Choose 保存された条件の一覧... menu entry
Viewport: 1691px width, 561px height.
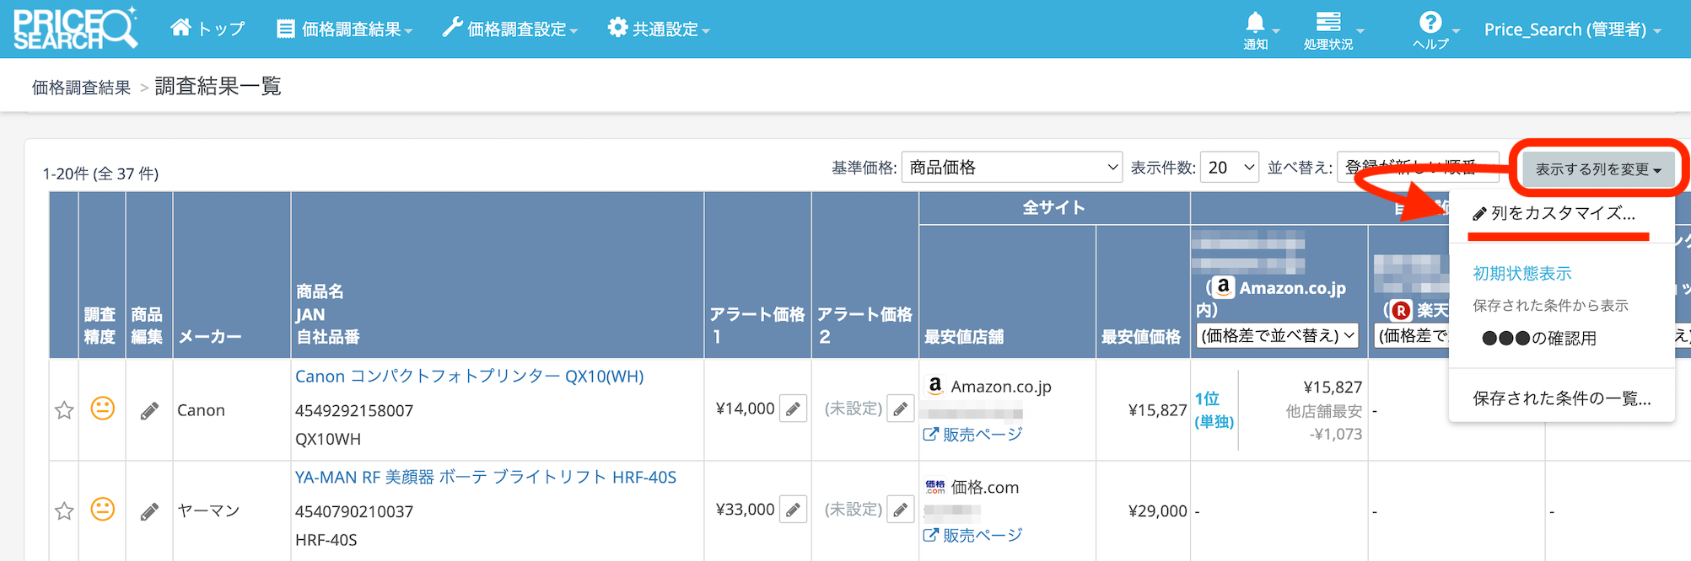[x=1561, y=398]
